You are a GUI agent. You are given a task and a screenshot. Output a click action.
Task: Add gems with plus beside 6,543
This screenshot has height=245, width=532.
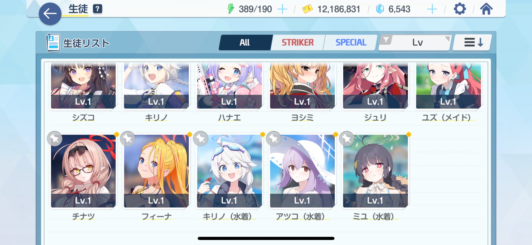point(432,9)
